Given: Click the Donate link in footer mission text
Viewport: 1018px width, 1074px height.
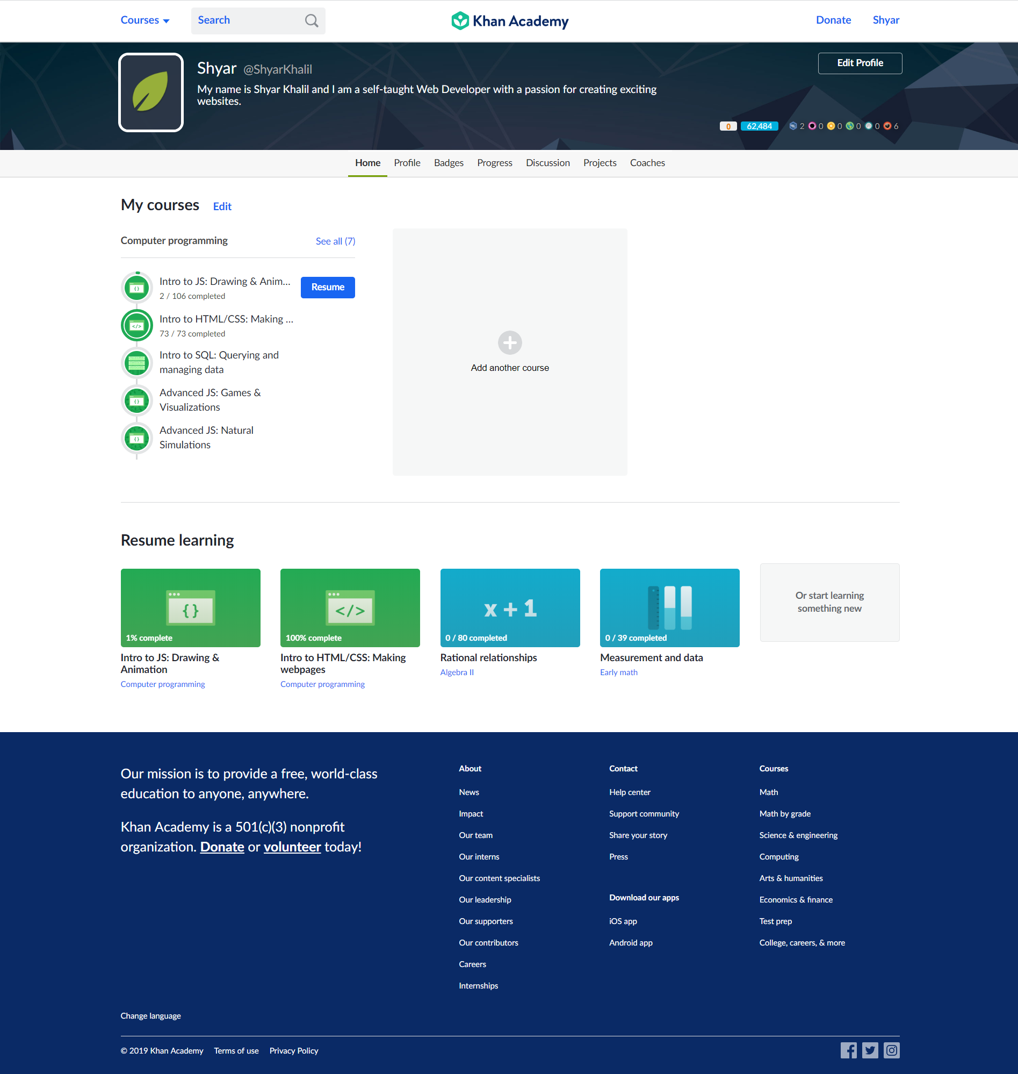Looking at the screenshot, I should click(x=222, y=847).
